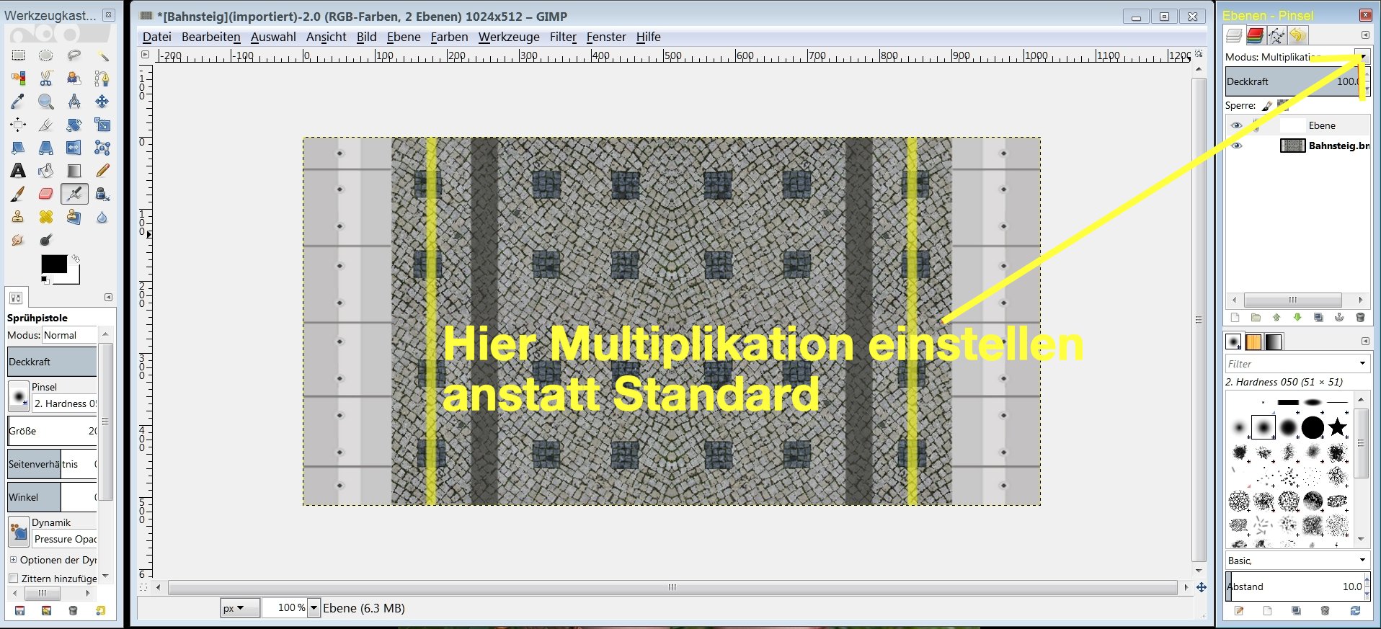Open the layer Modus dropdown

pos(1363,56)
